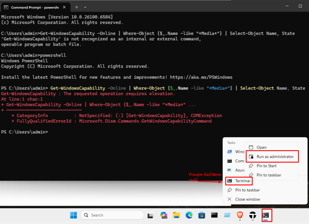Open Microsoft Store from taskbar

tap(202, 215)
